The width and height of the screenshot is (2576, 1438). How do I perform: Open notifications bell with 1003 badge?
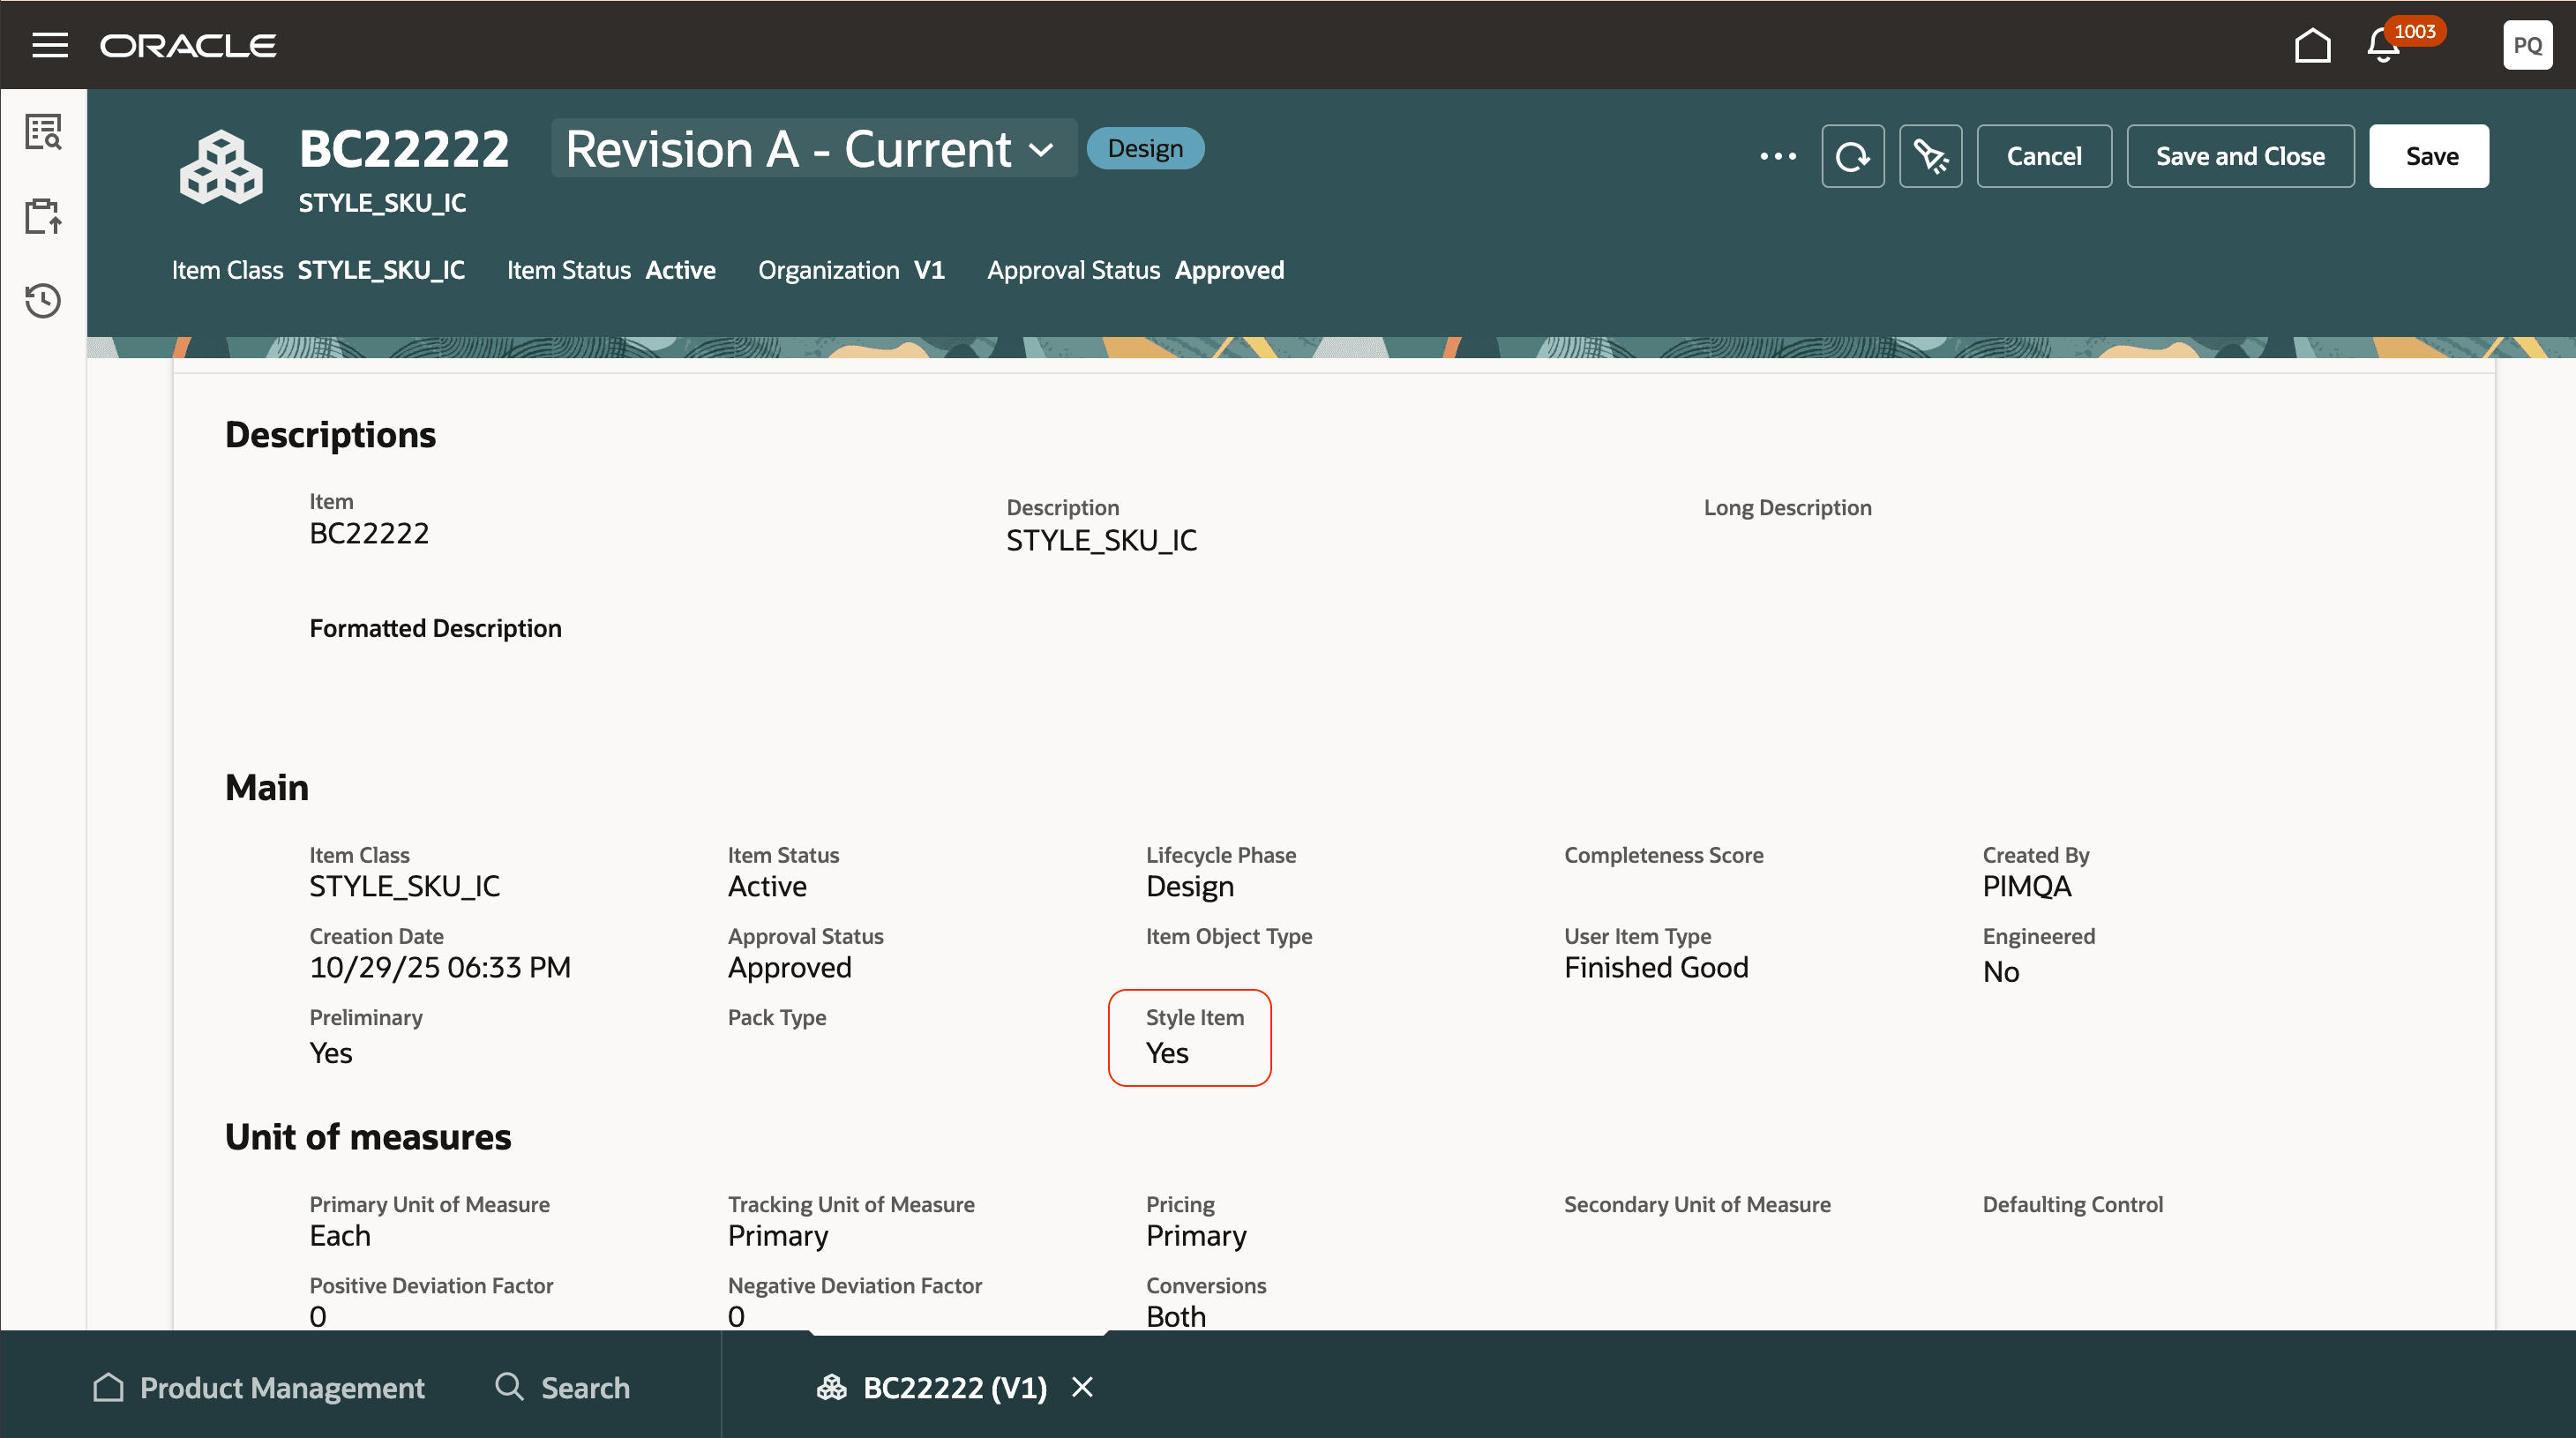pyautogui.click(x=2384, y=46)
